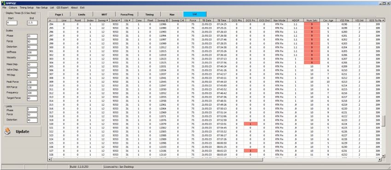
Task: Select the red OOS Frc cell in row 327
Action: pyautogui.click(x=251, y=151)
